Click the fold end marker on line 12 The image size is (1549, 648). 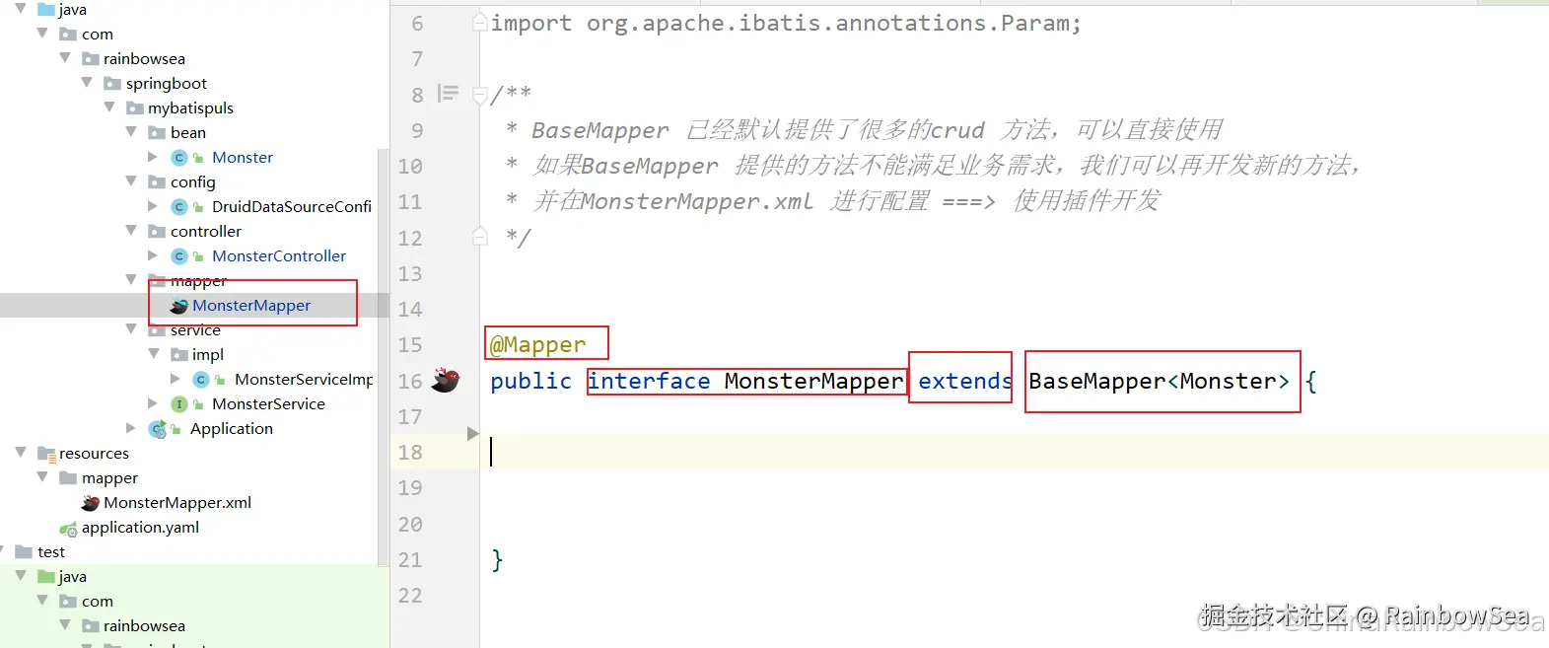pos(479,236)
